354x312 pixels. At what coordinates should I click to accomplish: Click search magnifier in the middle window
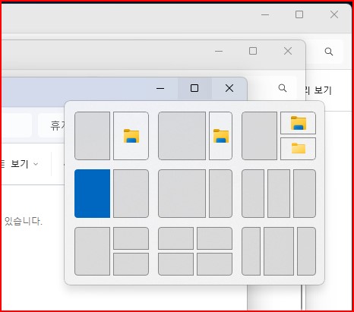pos(283,88)
